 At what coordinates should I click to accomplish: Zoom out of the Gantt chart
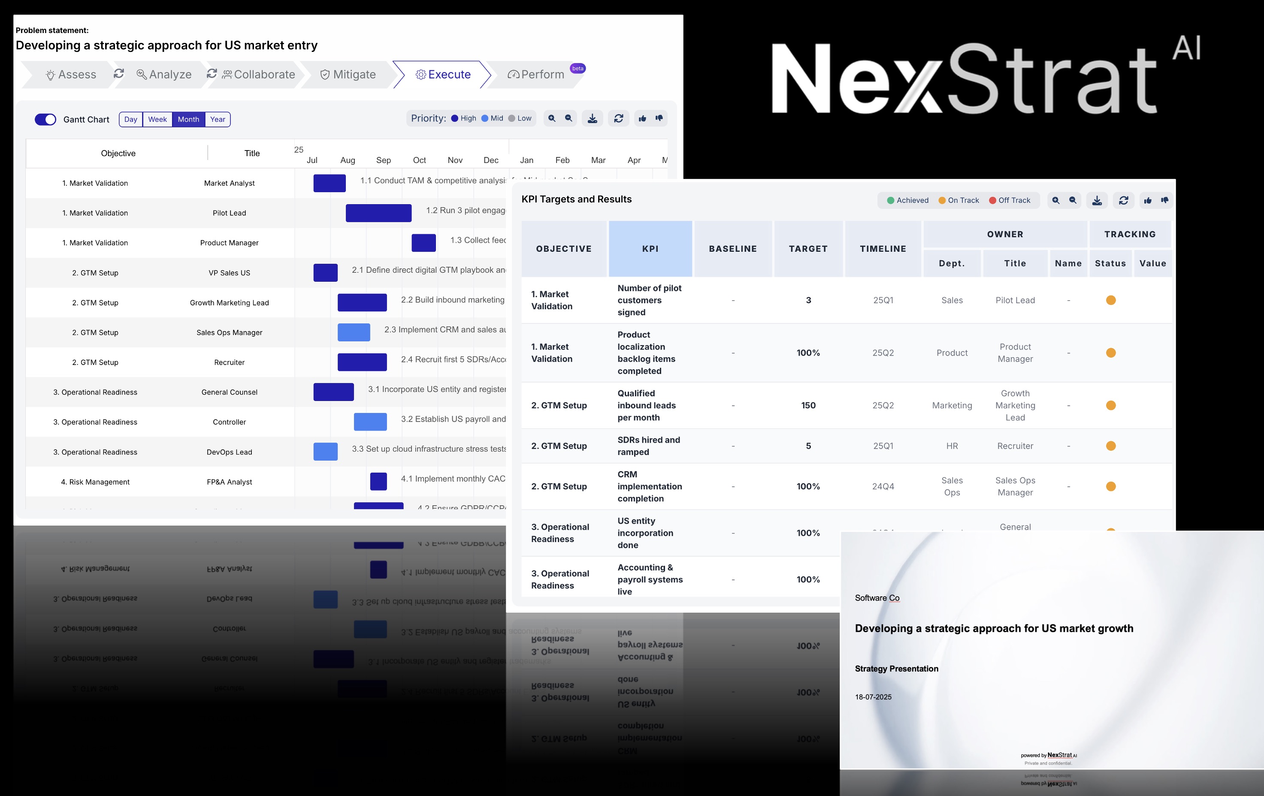pos(568,118)
